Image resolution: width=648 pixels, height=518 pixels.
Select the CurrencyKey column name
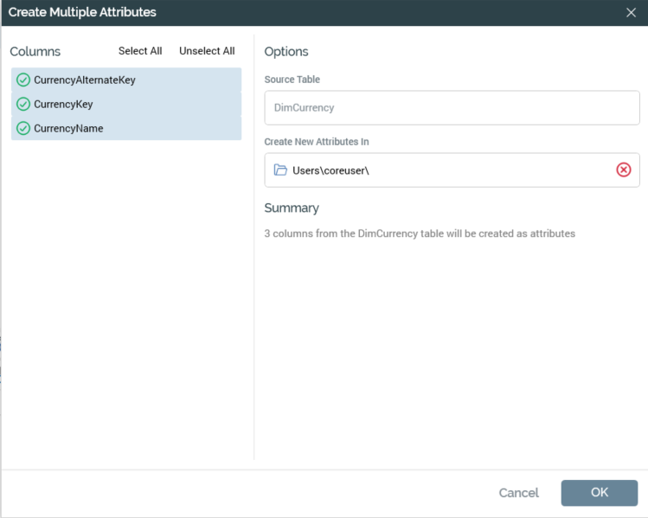pyautogui.click(x=63, y=105)
